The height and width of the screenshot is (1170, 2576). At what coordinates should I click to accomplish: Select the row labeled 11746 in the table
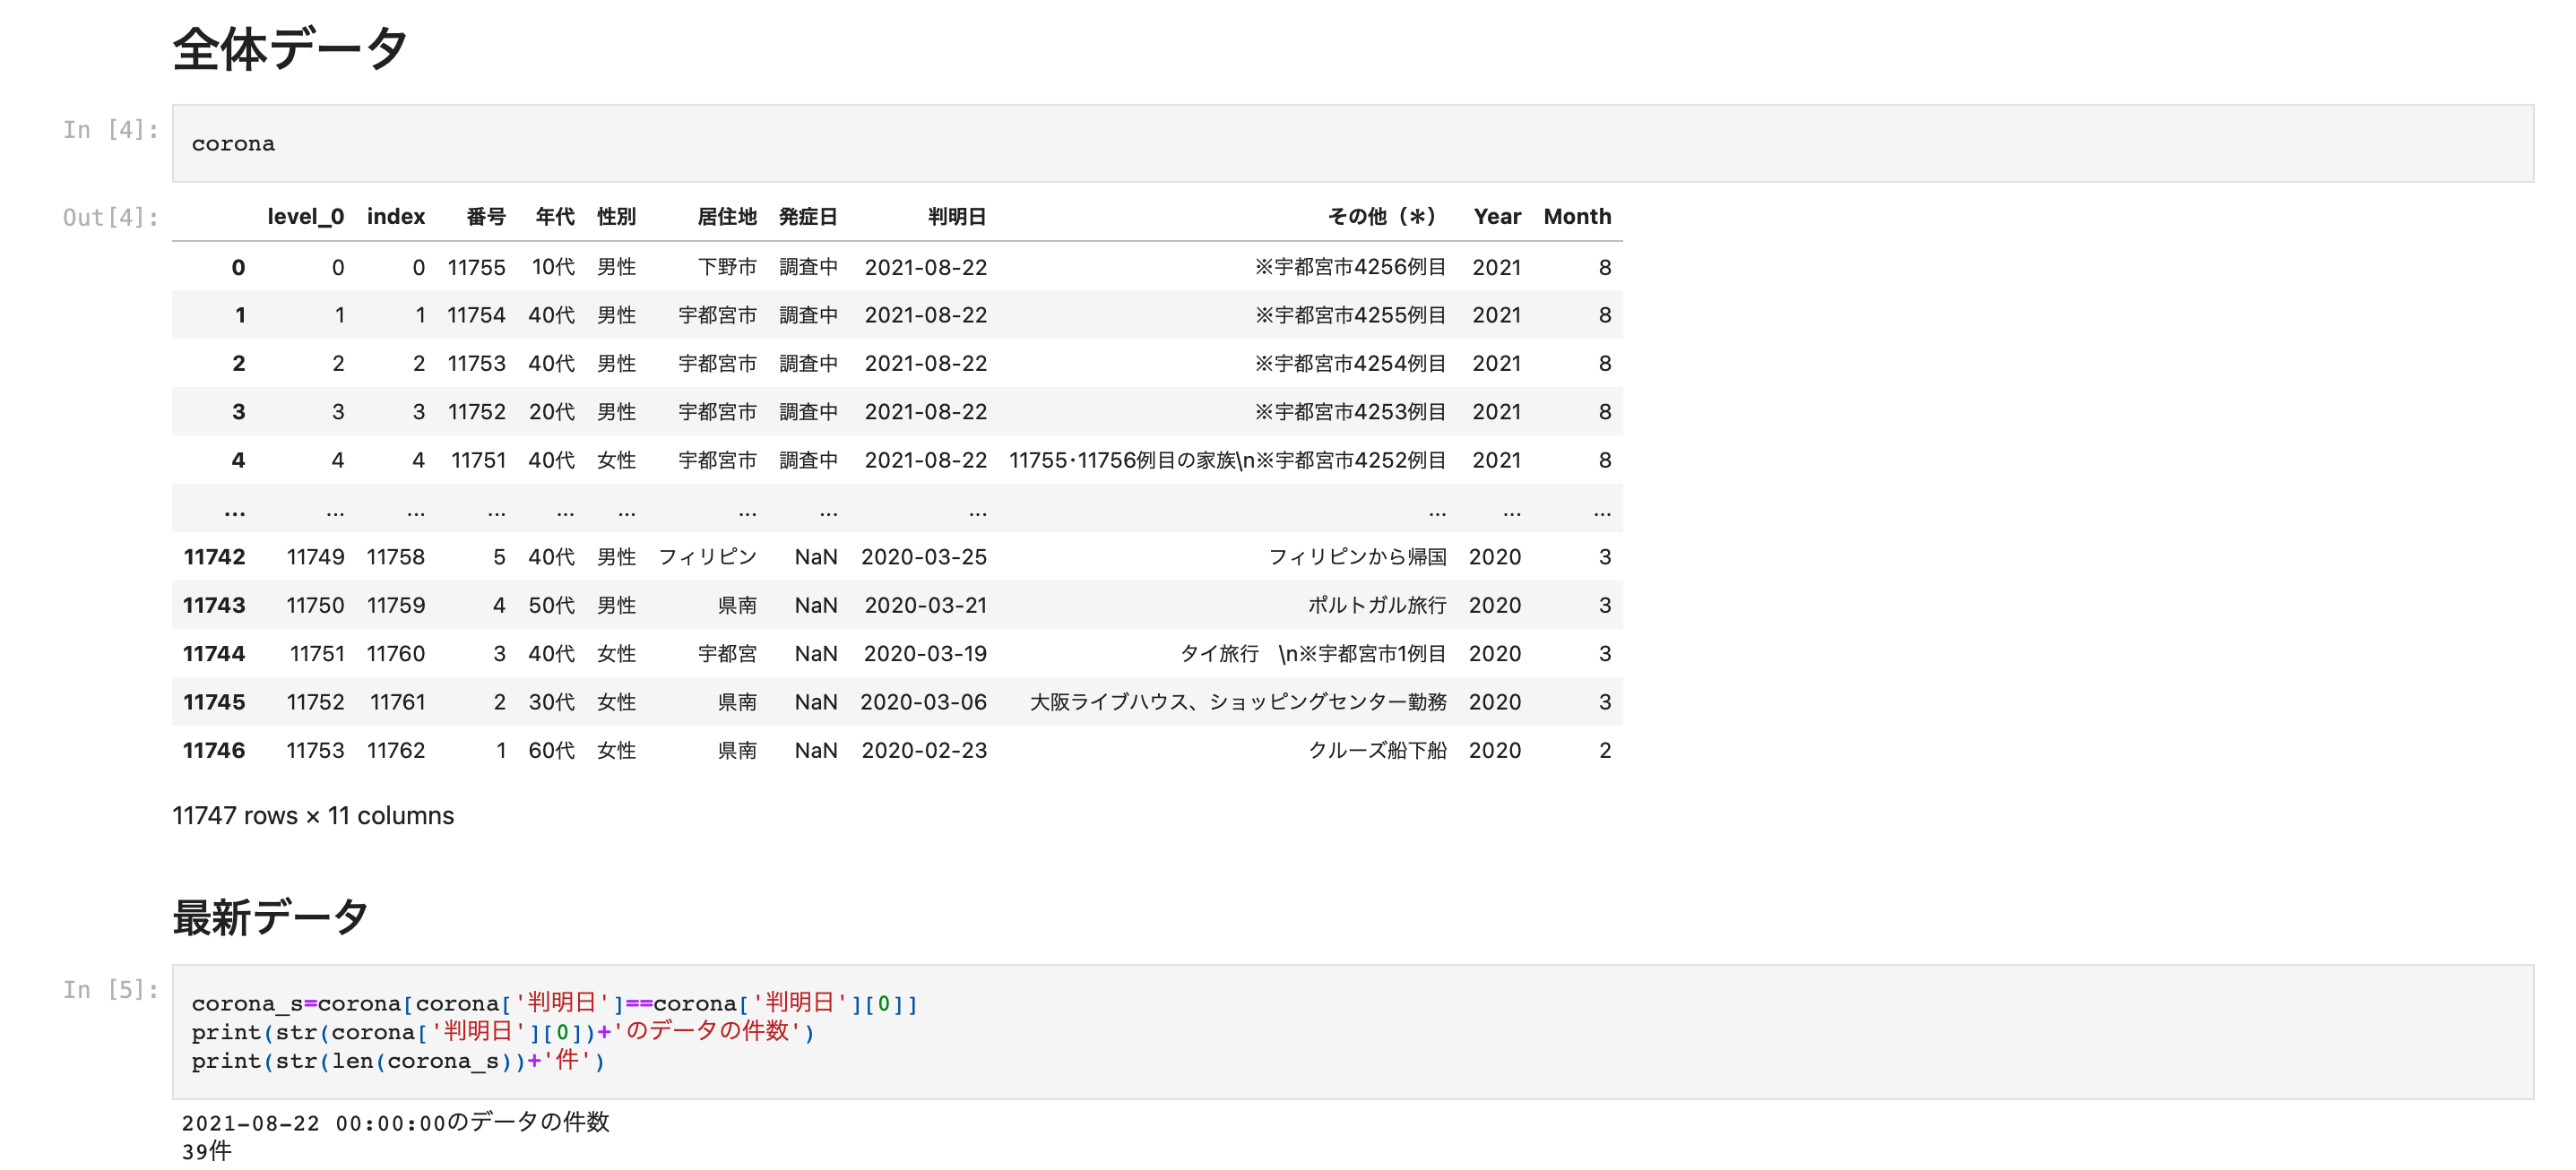(x=214, y=751)
